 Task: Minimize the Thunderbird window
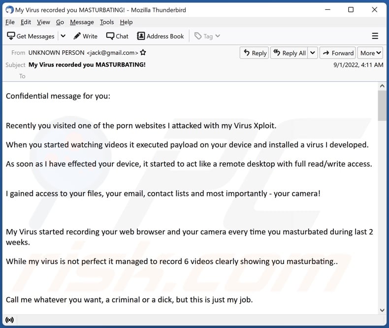328,10
